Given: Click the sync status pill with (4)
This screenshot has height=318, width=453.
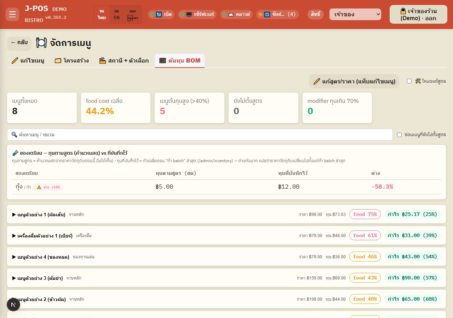Looking at the screenshot, I should click(277, 14).
